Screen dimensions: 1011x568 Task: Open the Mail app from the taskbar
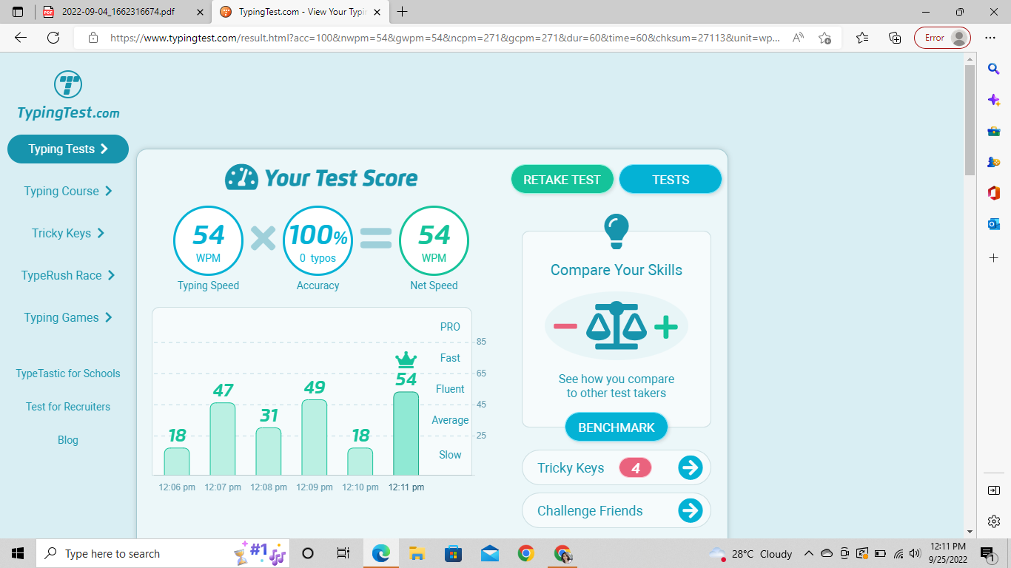[489, 553]
